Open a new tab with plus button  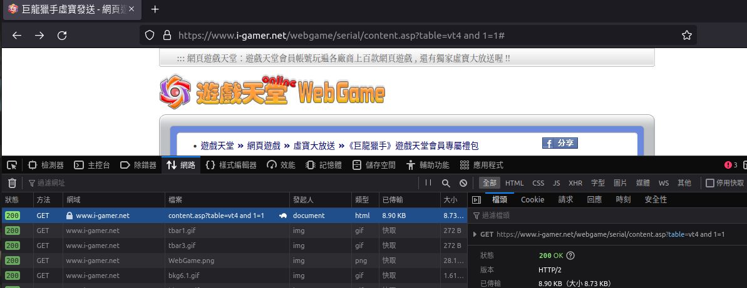[x=155, y=9]
